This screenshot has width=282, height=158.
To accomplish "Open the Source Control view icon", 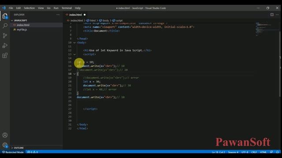I will tap(5, 36).
